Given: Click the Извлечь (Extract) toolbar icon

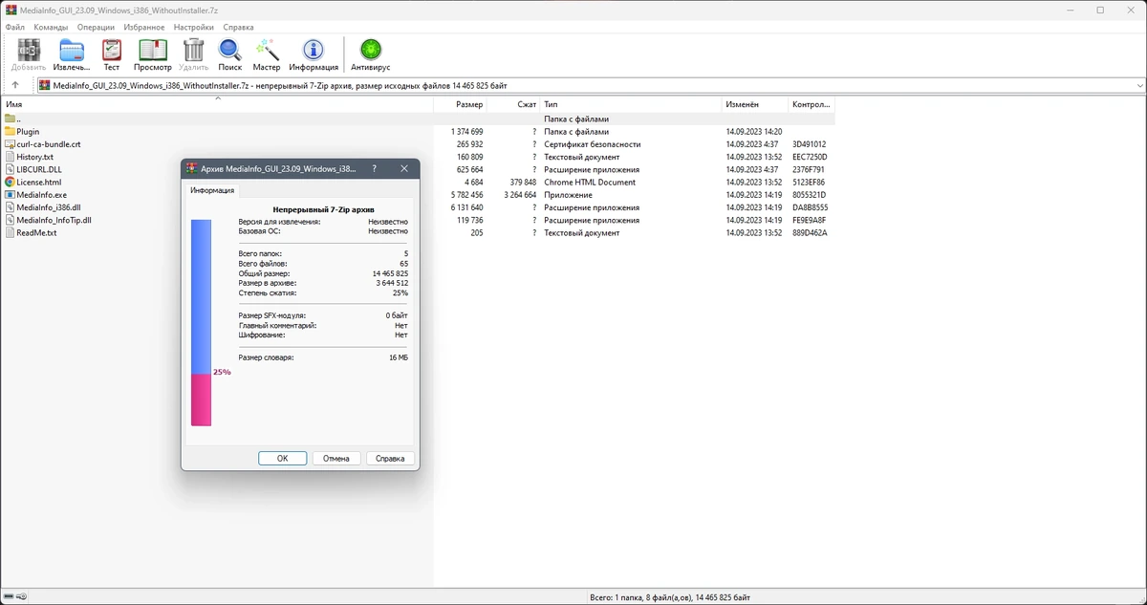Looking at the screenshot, I should (x=72, y=54).
